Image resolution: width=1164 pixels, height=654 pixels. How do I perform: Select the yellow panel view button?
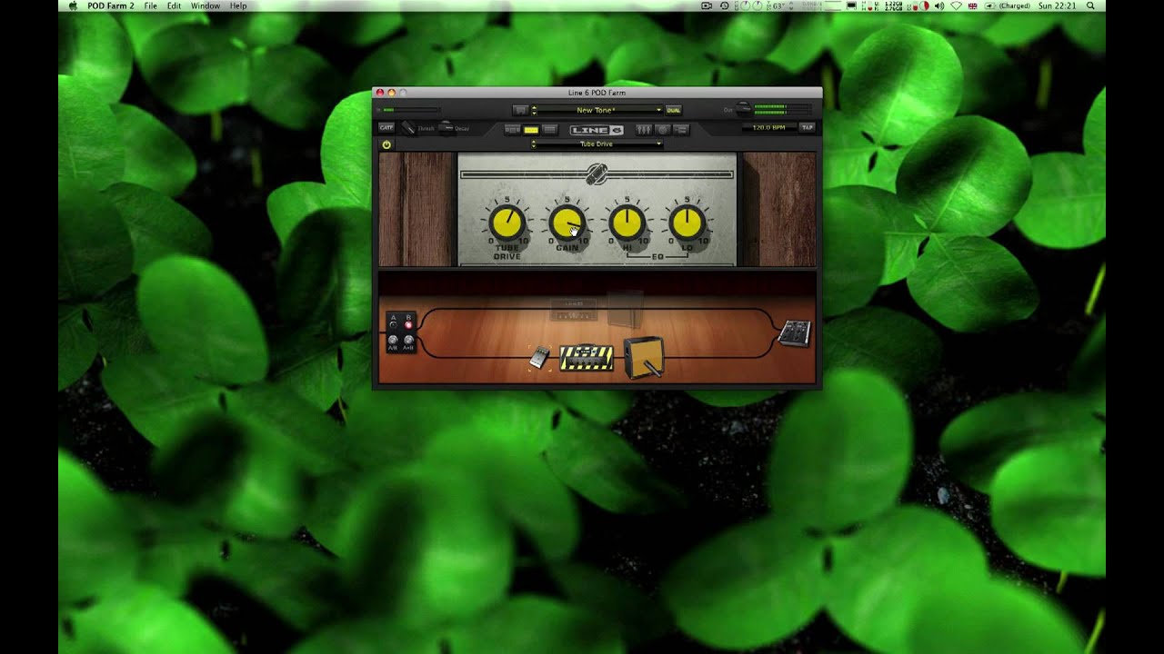coord(531,130)
